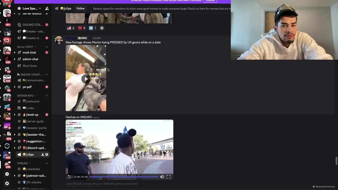338x190 pixels.
Task: Open the fit-checks channel
Action: (x=33, y=182)
